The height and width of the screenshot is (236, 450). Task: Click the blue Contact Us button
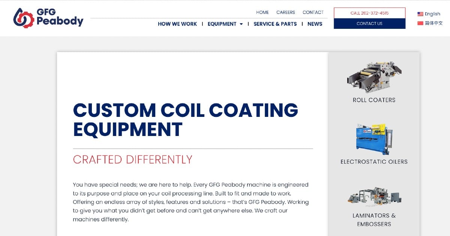[369, 24]
